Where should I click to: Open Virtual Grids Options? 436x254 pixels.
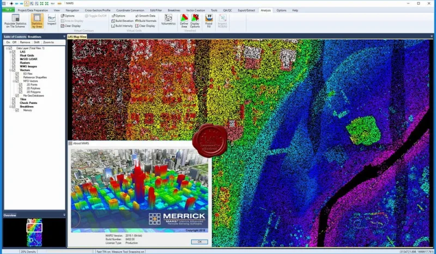coord(118,16)
